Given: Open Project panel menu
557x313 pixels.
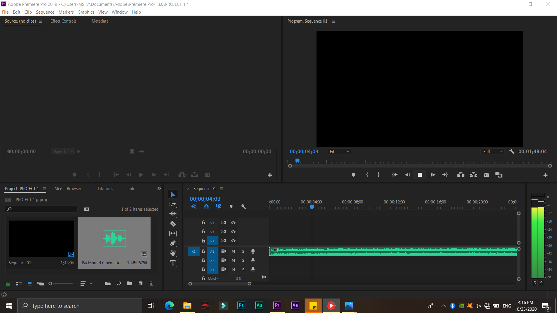Looking at the screenshot, I should click(45, 189).
